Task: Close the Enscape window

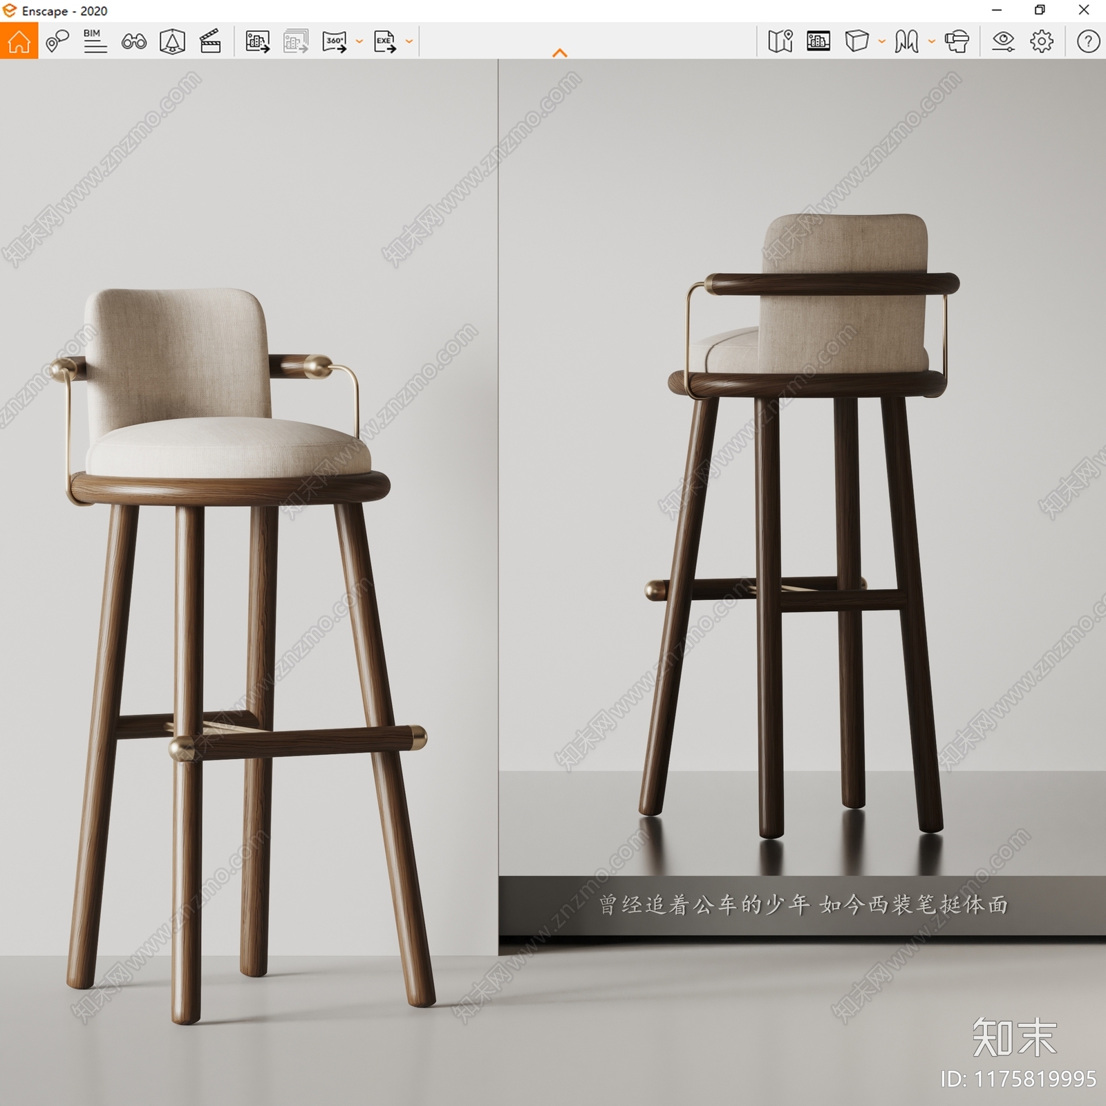Action: point(1084,10)
